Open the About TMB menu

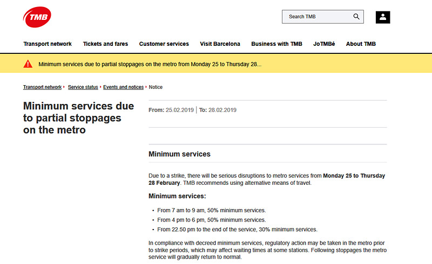point(361,44)
